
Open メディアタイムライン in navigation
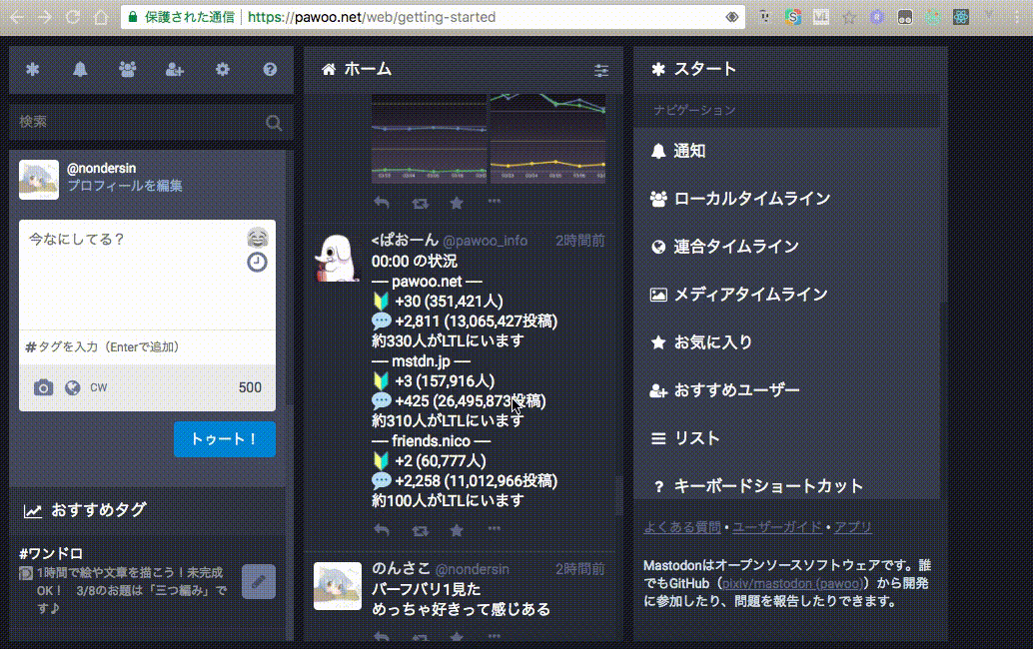click(x=786, y=295)
